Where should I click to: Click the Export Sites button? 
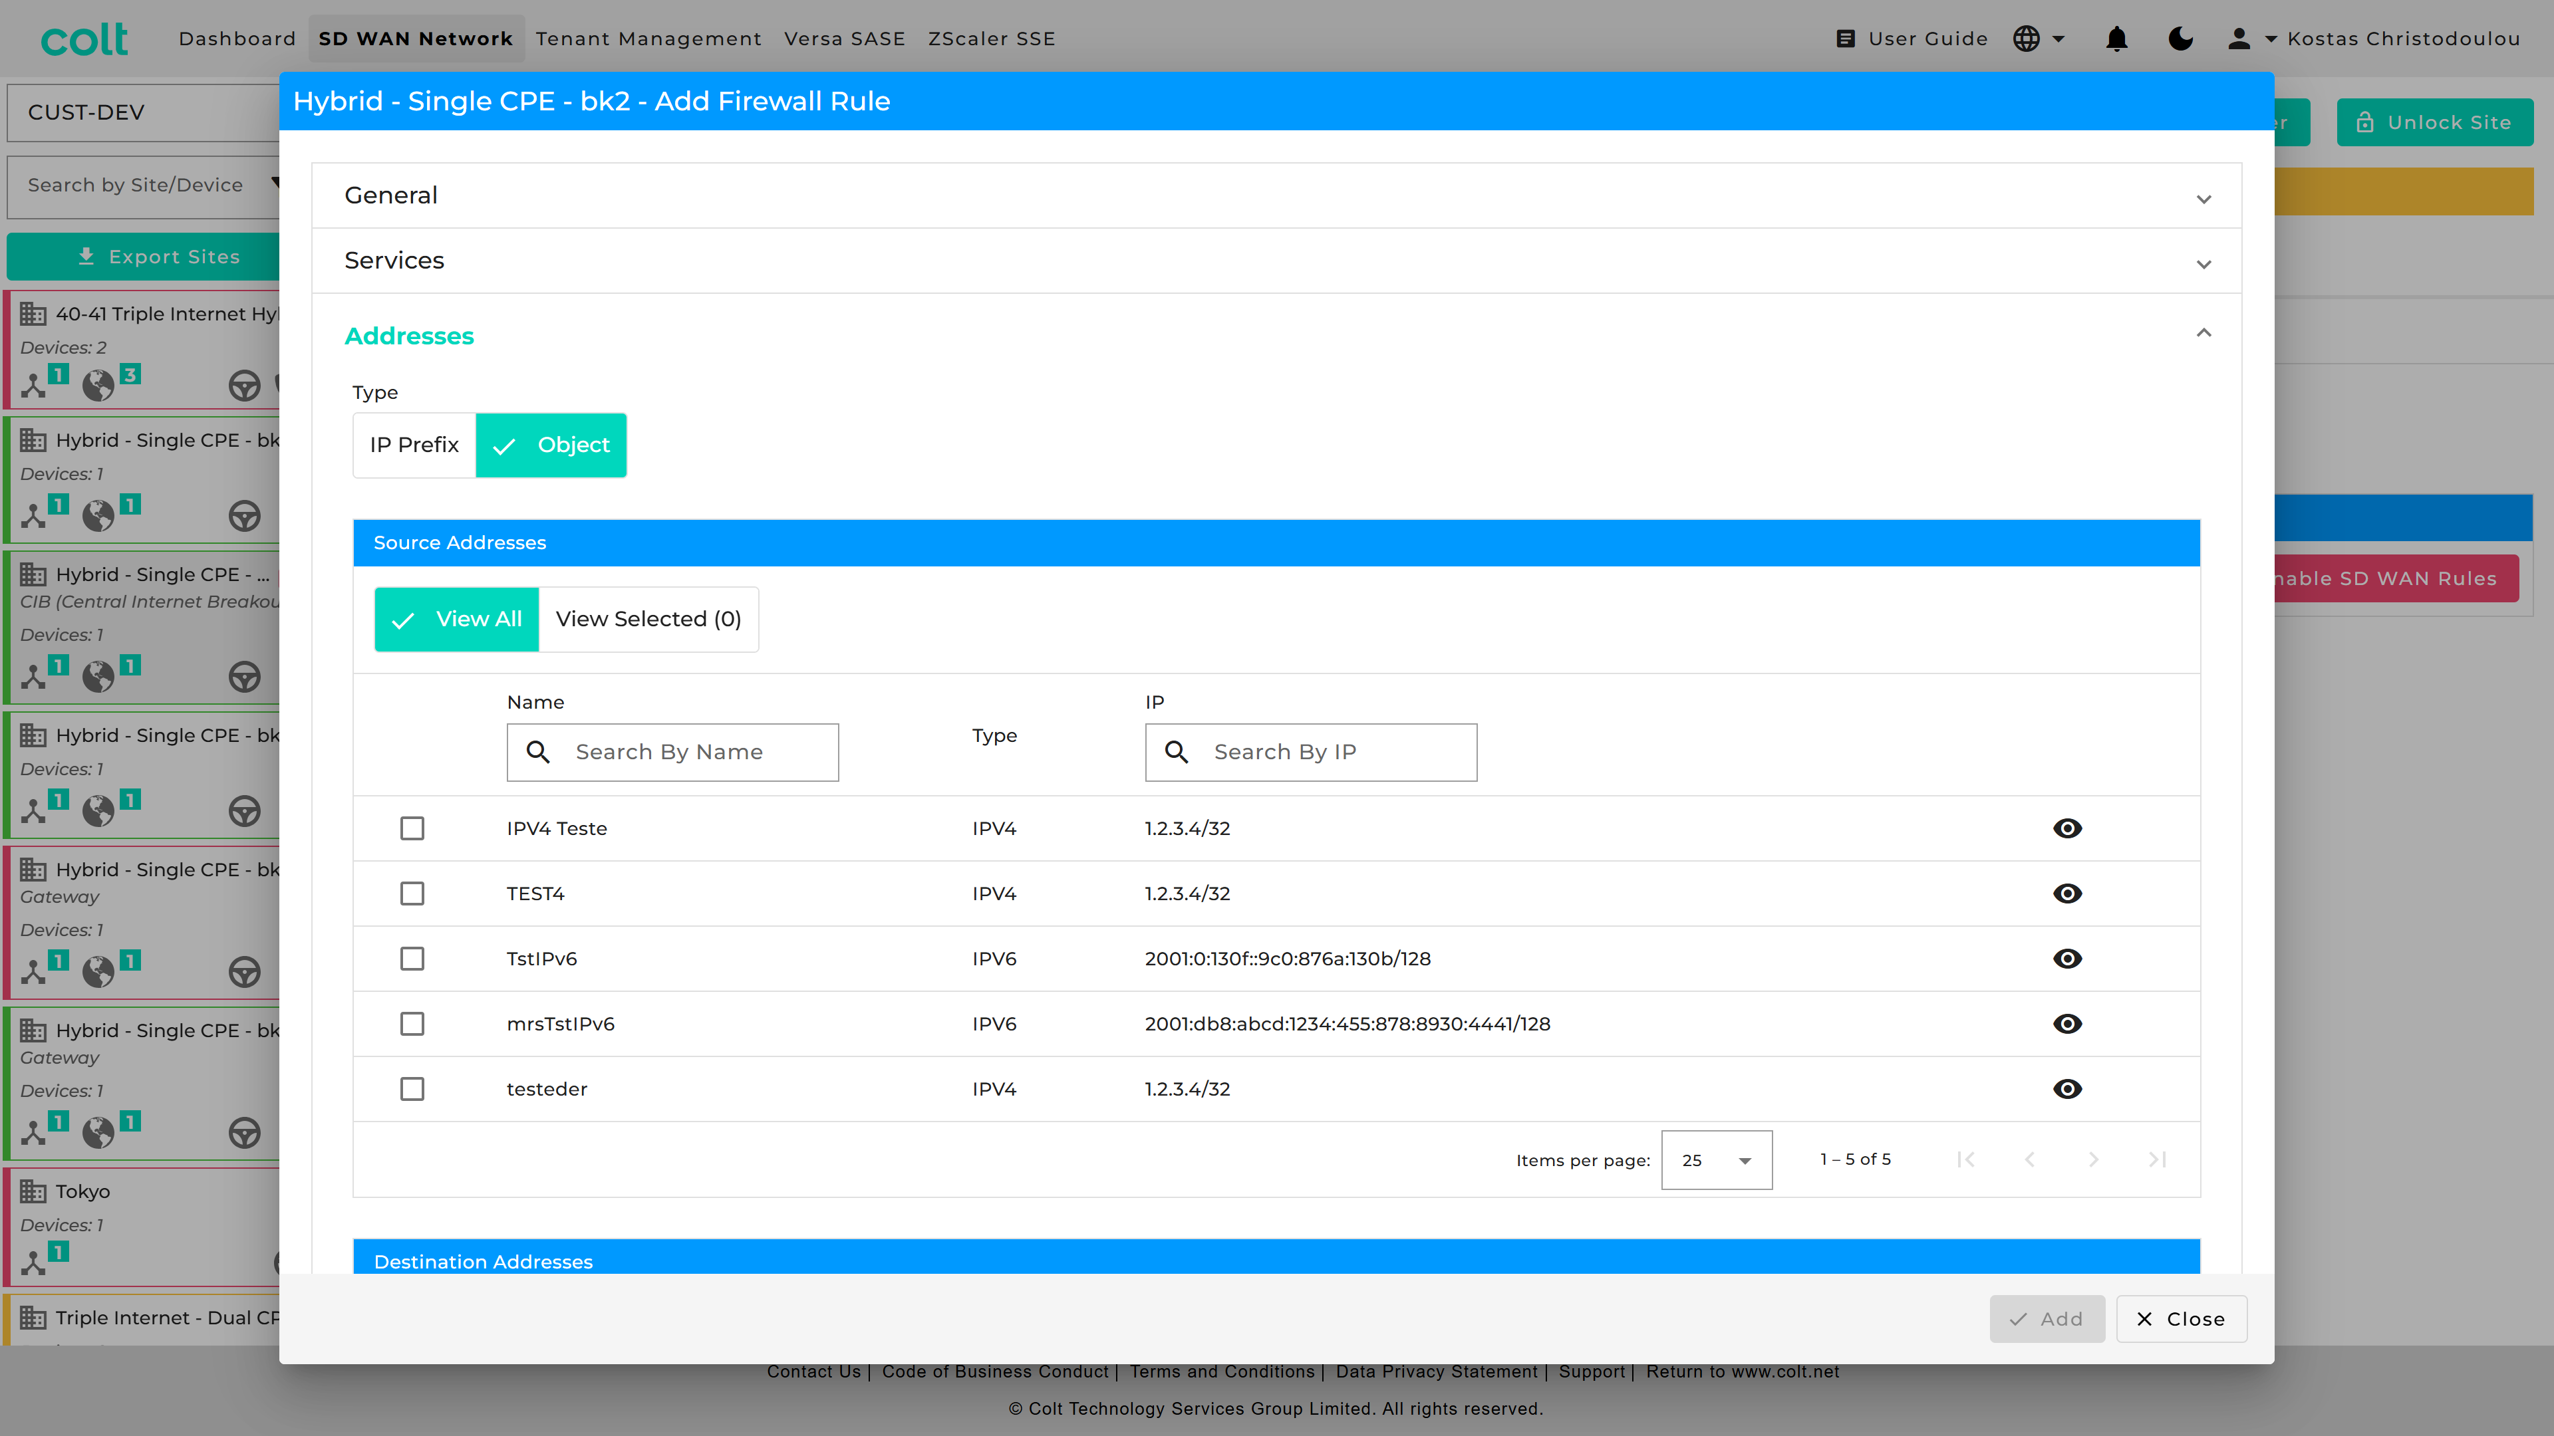(144, 257)
